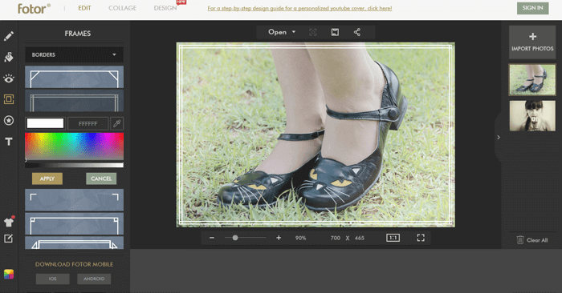This screenshot has width=562, height=293.
Task: Select the Frames tool in sidebar
Action: (9, 99)
